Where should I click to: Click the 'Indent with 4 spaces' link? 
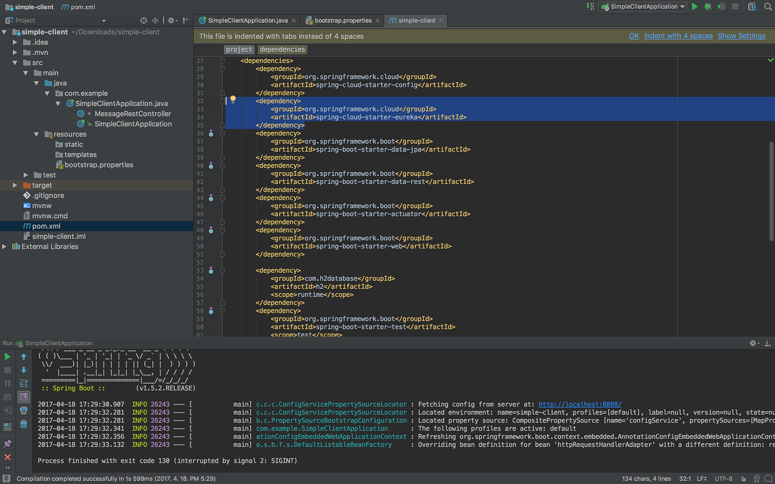(678, 36)
